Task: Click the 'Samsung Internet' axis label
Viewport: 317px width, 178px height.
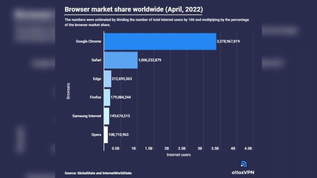Action: [x=87, y=116]
